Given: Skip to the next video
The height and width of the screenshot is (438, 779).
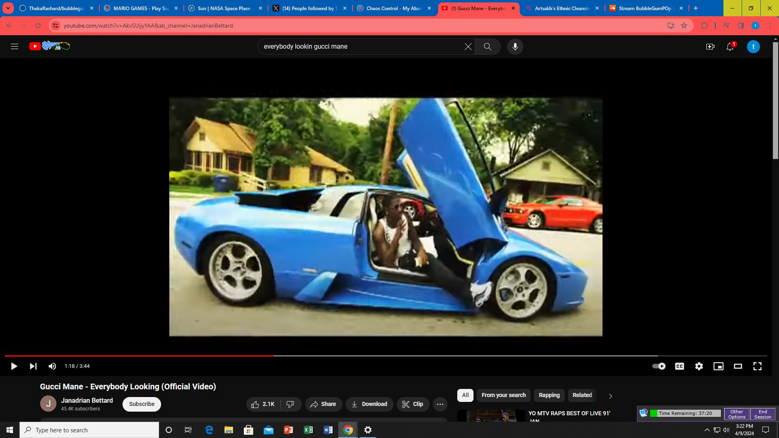Looking at the screenshot, I should click(x=33, y=366).
